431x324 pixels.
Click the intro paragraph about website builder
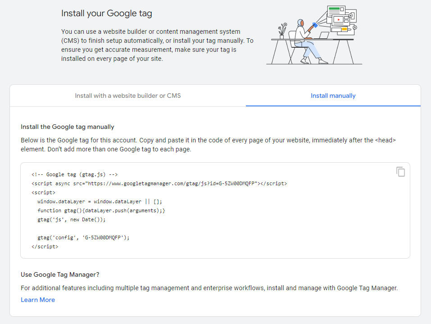pyautogui.click(x=157, y=45)
